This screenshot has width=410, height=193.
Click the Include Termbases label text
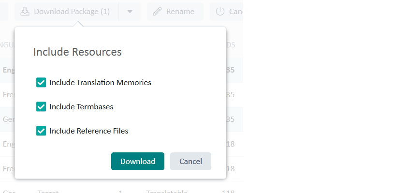tap(81, 107)
